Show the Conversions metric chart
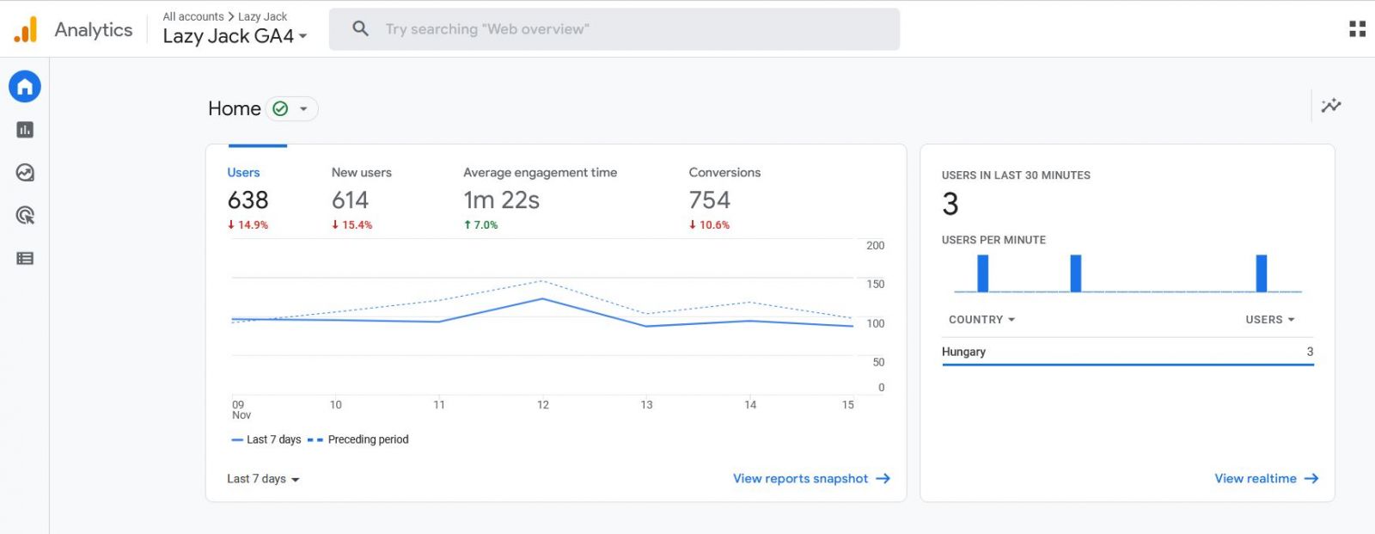Screen dimensions: 1375x534 click(x=724, y=198)
